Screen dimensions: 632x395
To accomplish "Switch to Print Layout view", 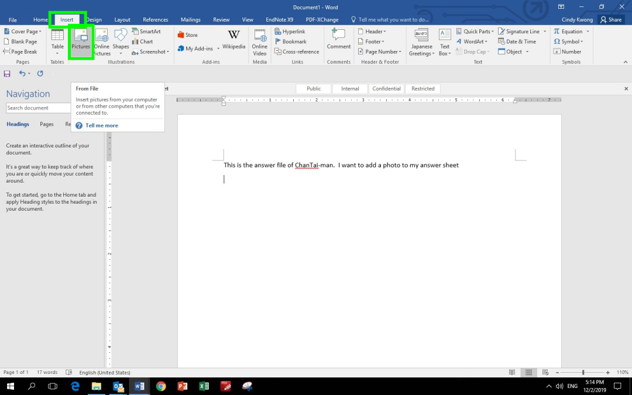I will coord(529,372).
